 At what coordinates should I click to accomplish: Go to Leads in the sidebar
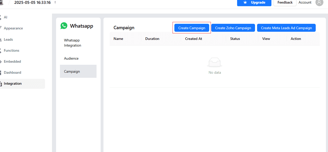pos(8,40)
